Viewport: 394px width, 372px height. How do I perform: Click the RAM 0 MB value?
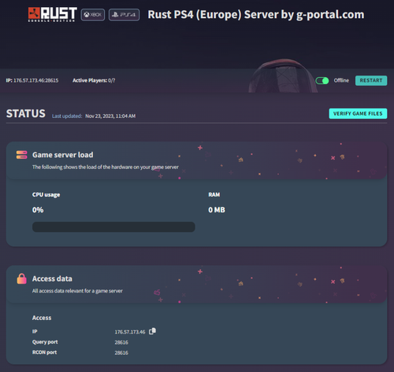pos(217,210)
